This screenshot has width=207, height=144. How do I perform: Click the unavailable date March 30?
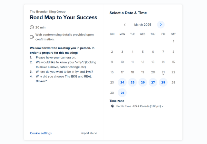point(112,93)
